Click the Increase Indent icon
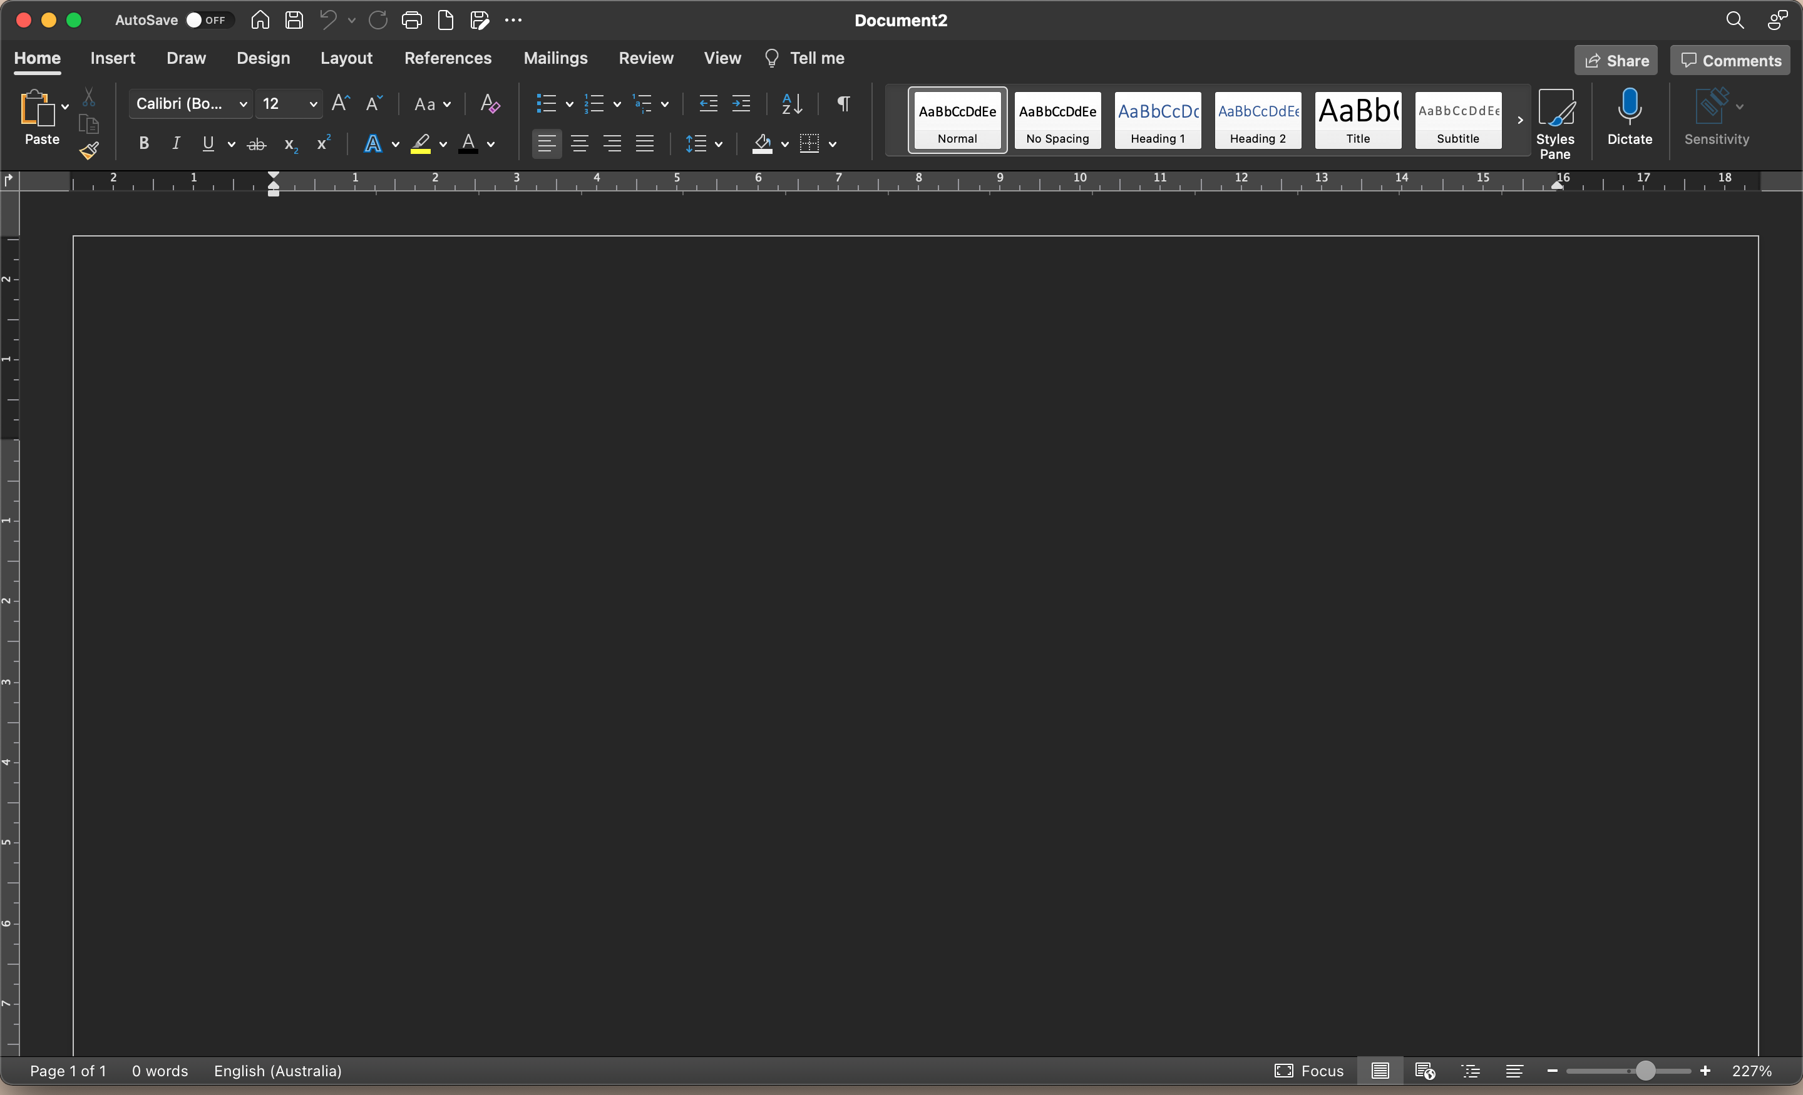The image size is (1803, 1095). pos(741,104)
